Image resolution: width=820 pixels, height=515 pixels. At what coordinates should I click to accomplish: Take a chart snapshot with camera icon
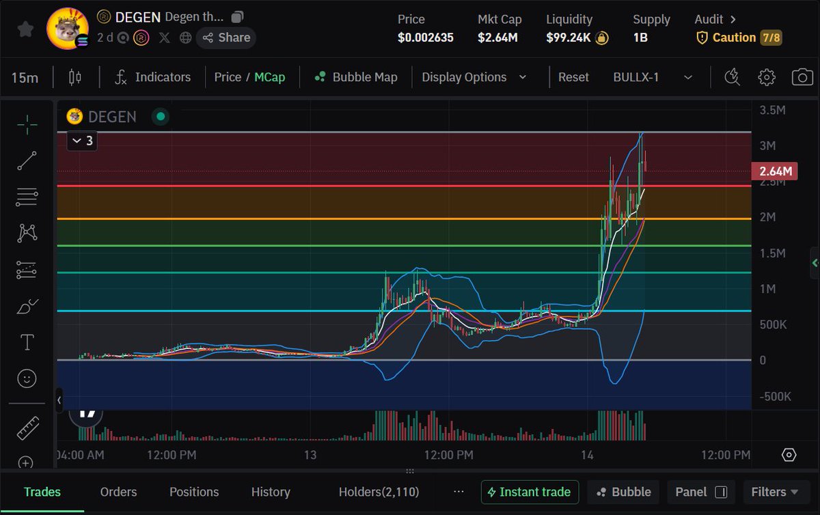pos(802,77)
